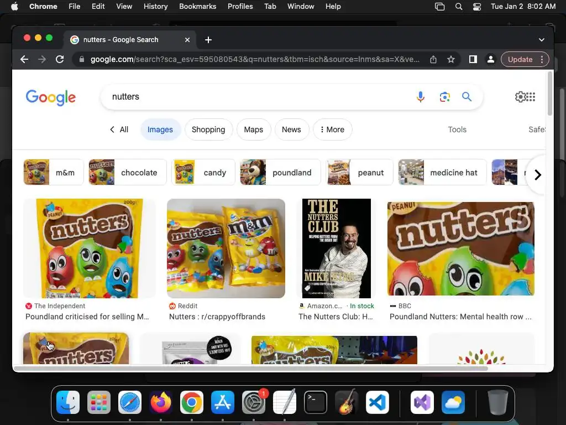Viewport: 566px width, 425px height.
Task: Click the padlock site info icon
Action: tap(82, 59)
